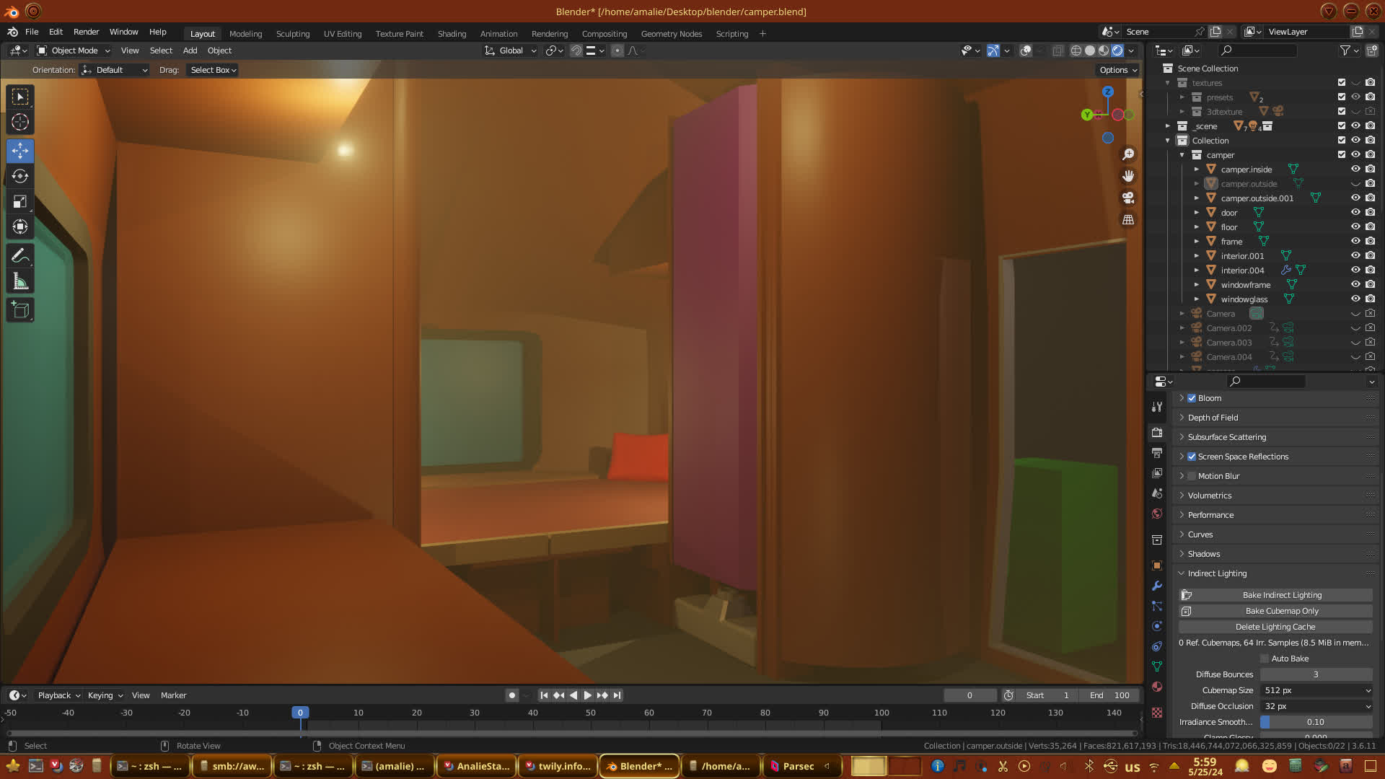The width and height of the screenshot is (1385, 779).
Task: Expand the Volumetrics panel
Action: 1210,496
